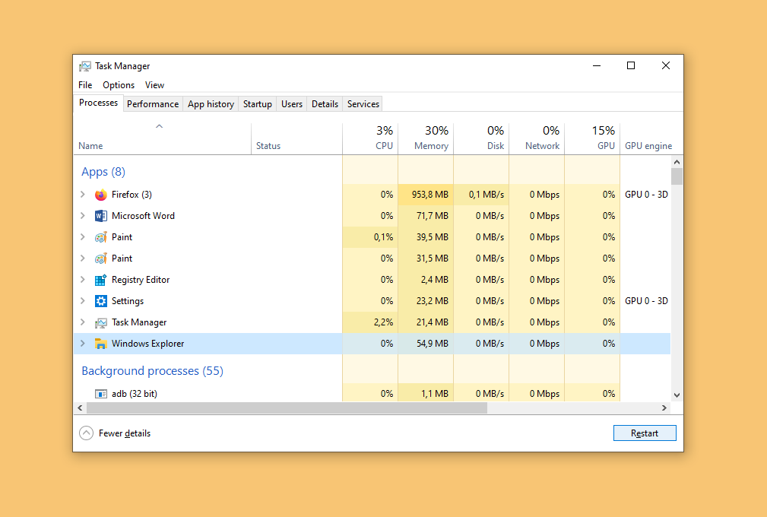Click the adb (32 bit) process icon
The width and height of the screenshot is (767, 517).
click(x=101, y=394)
